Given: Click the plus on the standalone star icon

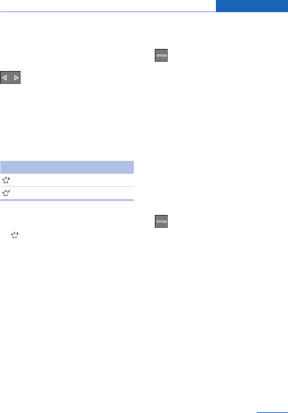Looking at the screenshot, I should point(17,233).
